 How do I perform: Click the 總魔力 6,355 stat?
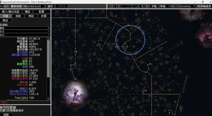coord(28,89)
